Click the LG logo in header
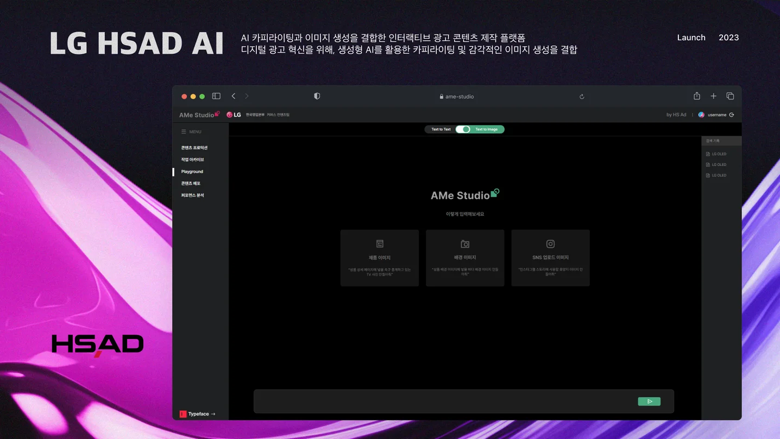This screenshot has width=780, height=439. pyautogui.click(x=234, y=115)
